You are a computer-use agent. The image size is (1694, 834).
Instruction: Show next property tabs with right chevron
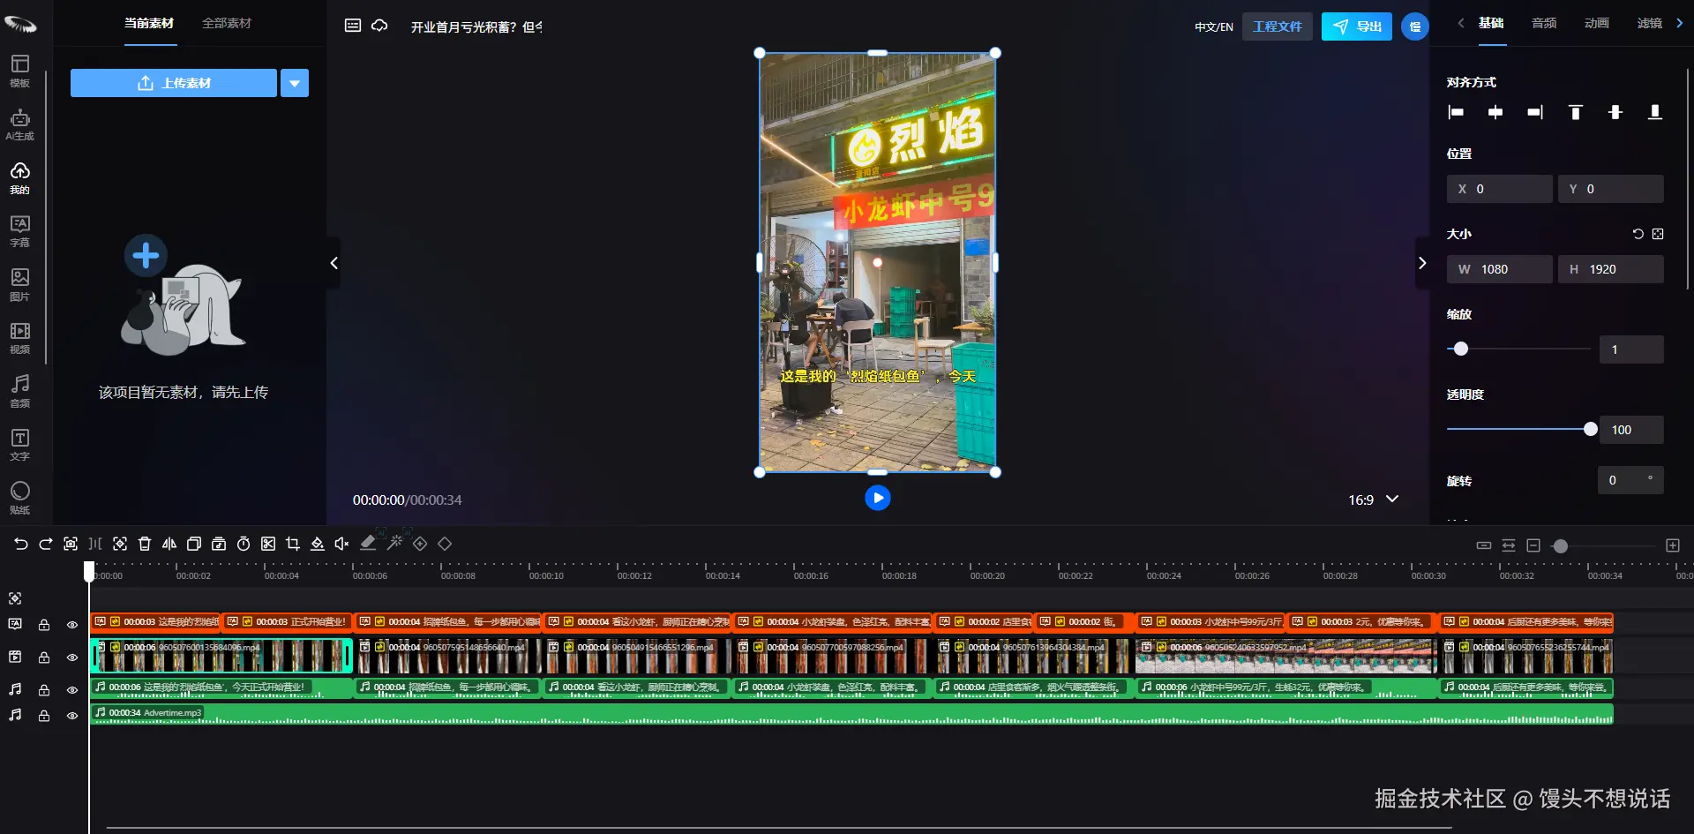point(1679,23)
